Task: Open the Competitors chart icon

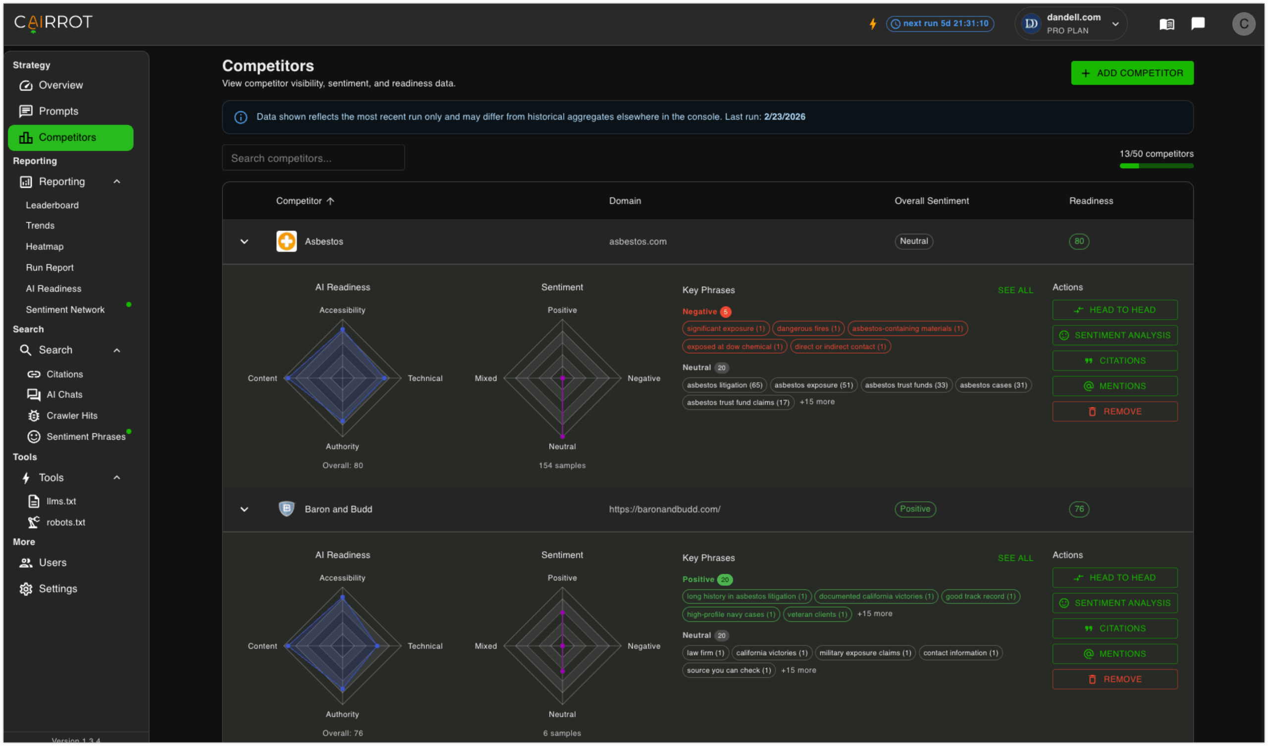Action: click(26, 137)
